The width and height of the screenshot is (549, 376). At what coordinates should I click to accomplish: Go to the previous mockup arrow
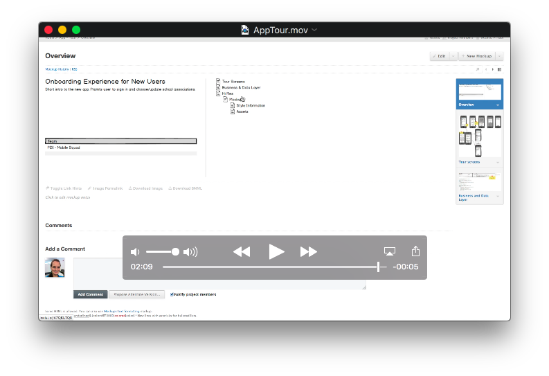486,69
